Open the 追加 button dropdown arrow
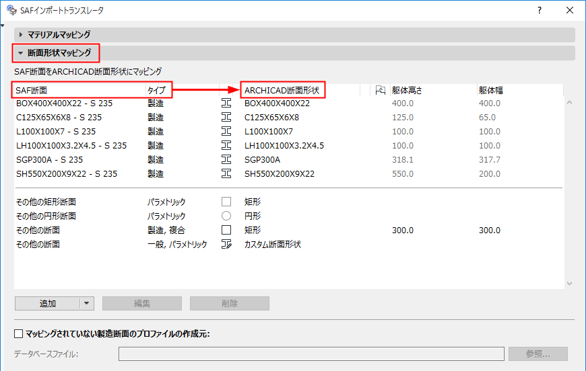This screenshot has height=371, width=586. 86,303
